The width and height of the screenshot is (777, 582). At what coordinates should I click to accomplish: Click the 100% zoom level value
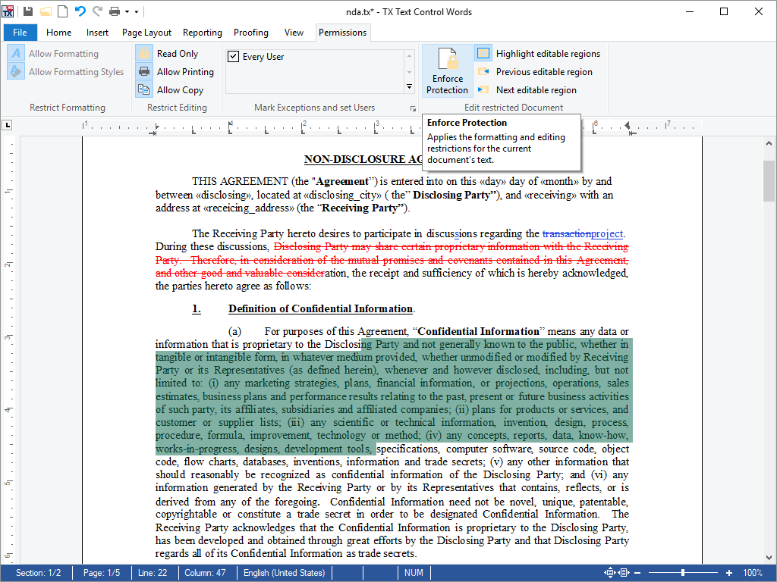(x=753, y=573)
